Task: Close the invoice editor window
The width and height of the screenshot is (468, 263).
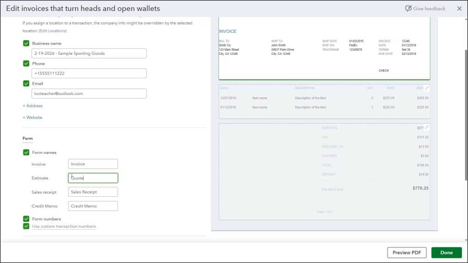Action: click(459, 8)
